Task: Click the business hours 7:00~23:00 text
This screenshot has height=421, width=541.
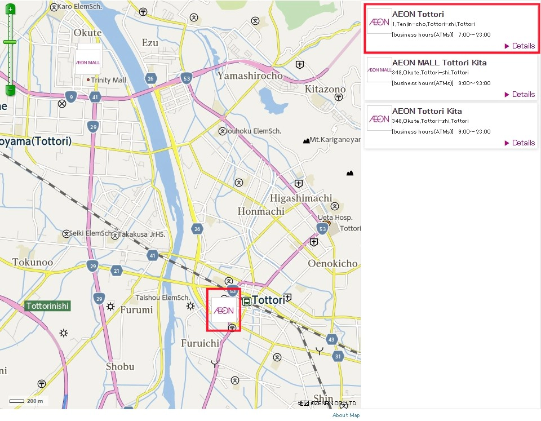Action: click(x=475, y=35)
